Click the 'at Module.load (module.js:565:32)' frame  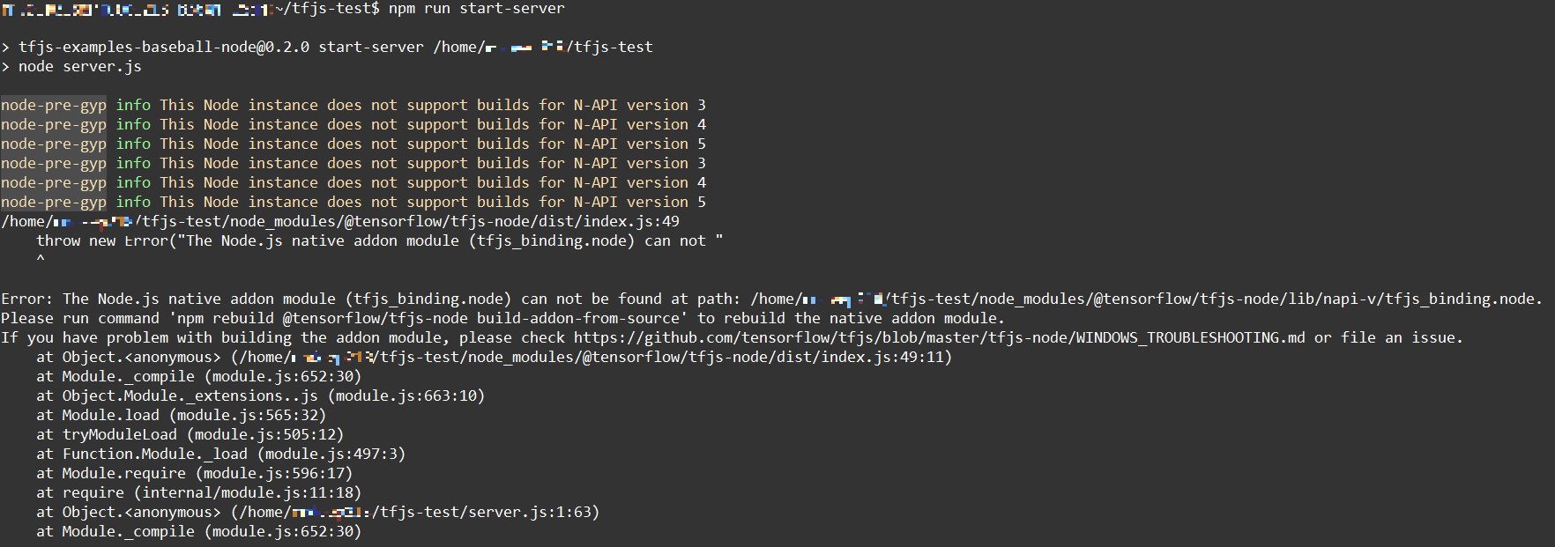[x=182, y=415]
